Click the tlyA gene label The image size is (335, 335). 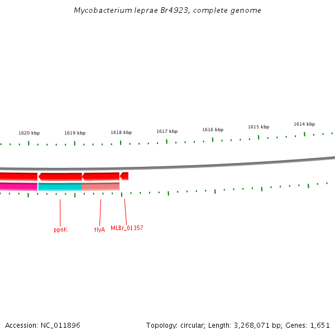(99, 229)
